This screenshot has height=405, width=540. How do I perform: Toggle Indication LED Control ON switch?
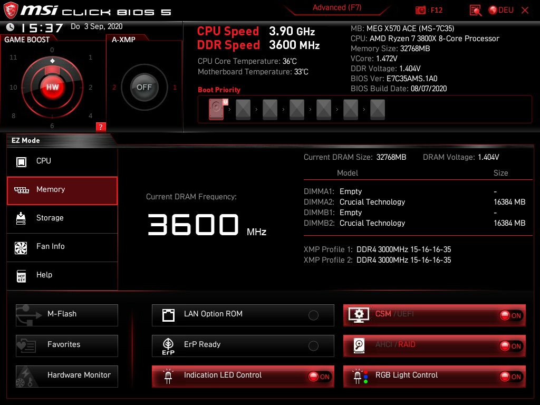point(319,377)
